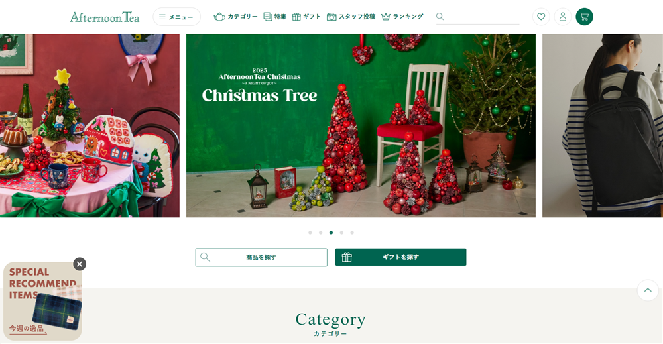Close the Special Recommend Items popup
Viewport: 663px width, 344px height.
80,264
